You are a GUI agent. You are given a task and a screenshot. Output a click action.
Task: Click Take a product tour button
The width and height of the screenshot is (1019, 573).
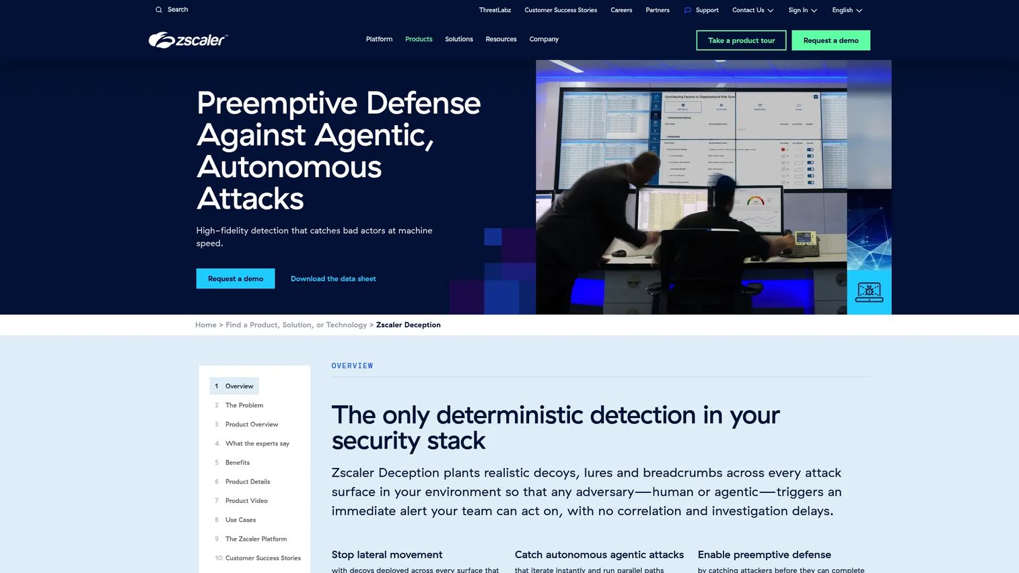click(741, 40)
